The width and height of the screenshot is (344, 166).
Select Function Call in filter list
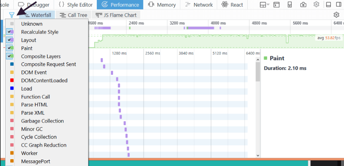47,97
